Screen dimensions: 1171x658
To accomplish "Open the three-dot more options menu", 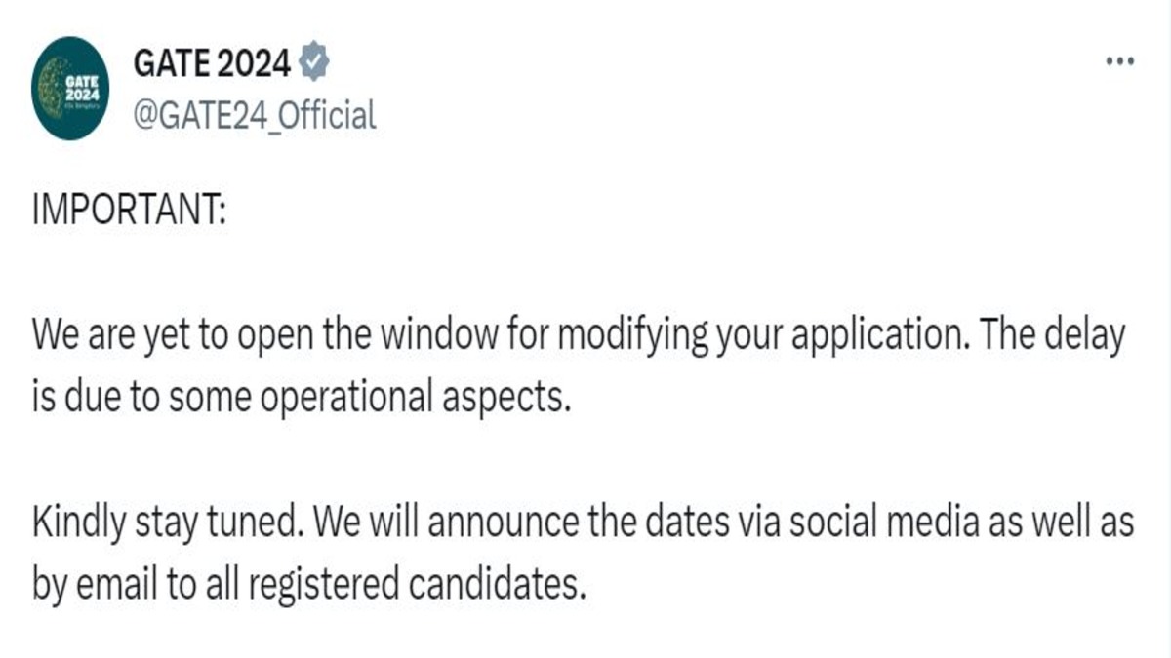I will [x=1119, y=61].
